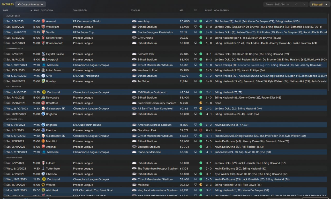Sort by the Opposition column header

click(47, 10)
